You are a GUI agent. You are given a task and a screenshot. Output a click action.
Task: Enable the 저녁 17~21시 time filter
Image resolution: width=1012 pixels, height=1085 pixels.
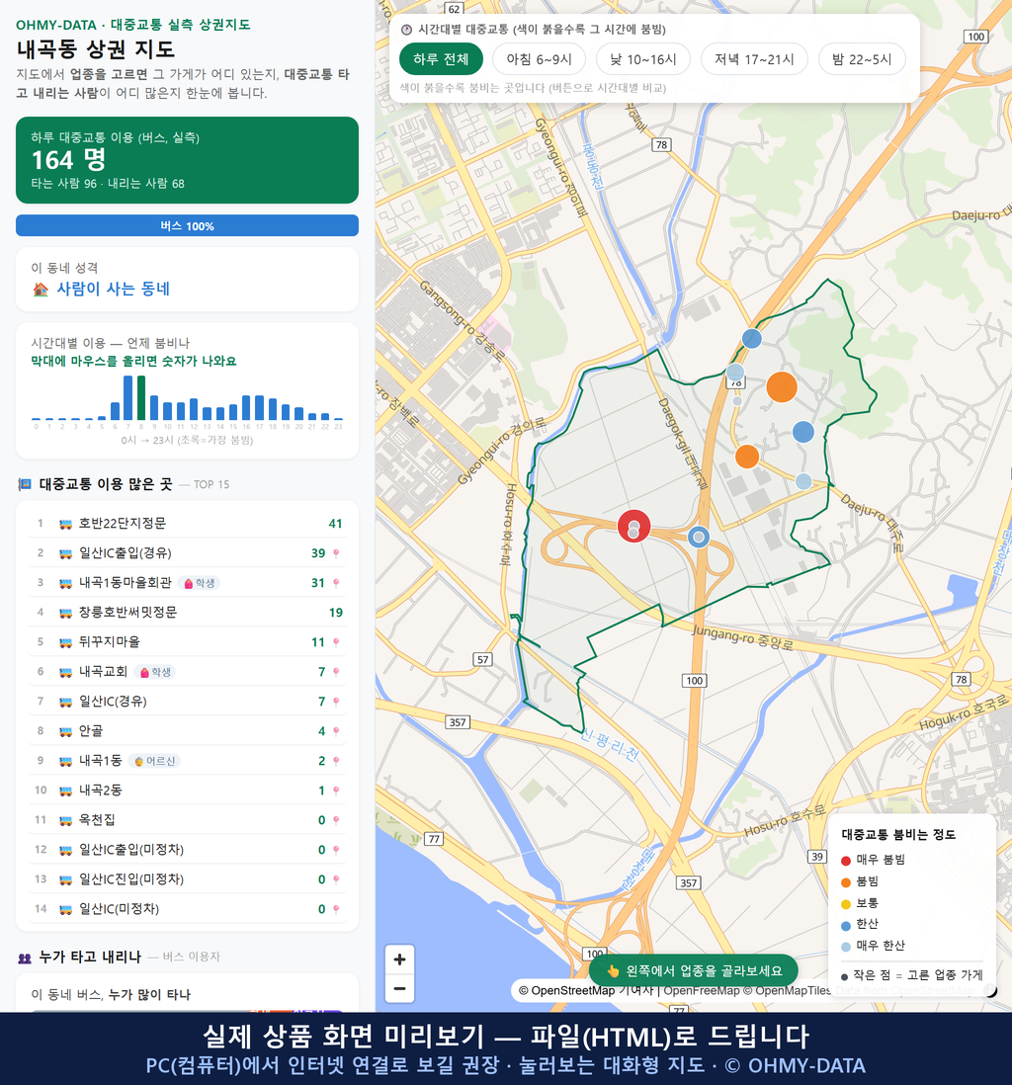tap(754, 59)
